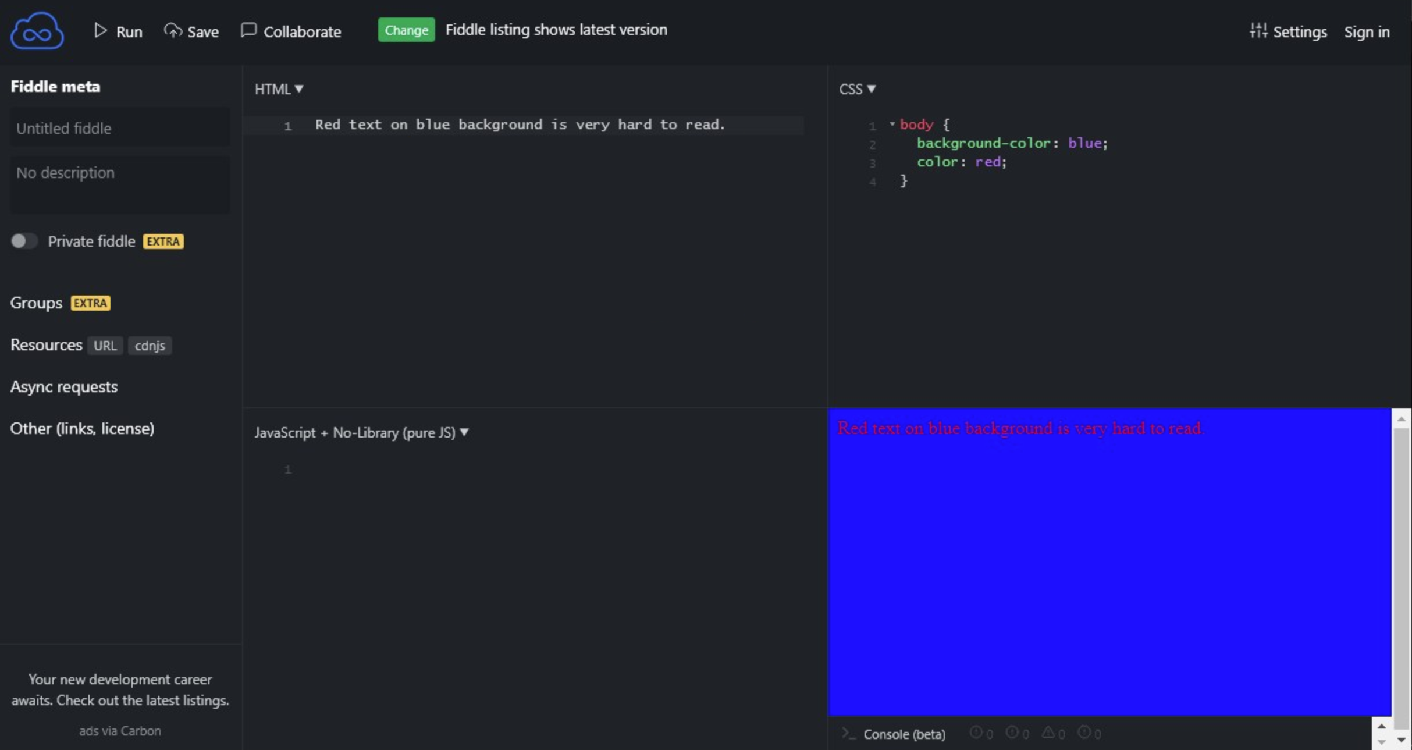Click the Sign in link
The width and height of the screenshot is (1412, 750).
click(x=1367, y=32)
